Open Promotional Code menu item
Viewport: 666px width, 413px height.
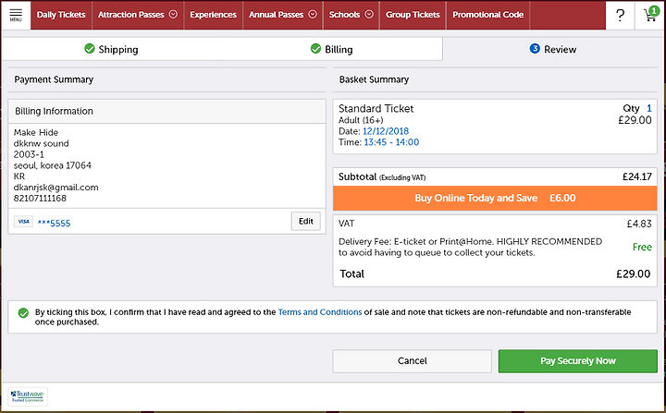(488, 15)
